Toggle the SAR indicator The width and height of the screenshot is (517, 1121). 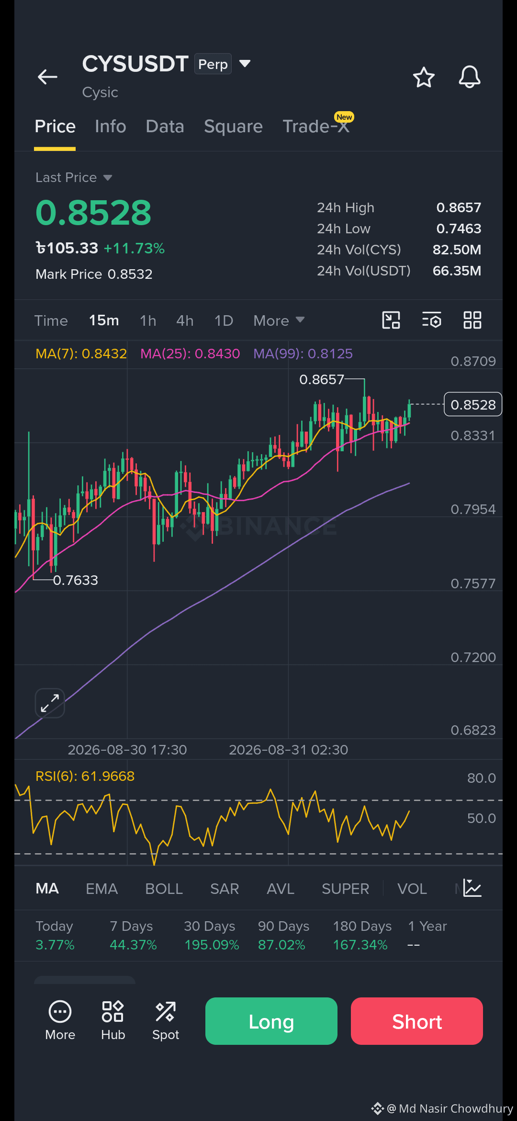coord(225,889)
